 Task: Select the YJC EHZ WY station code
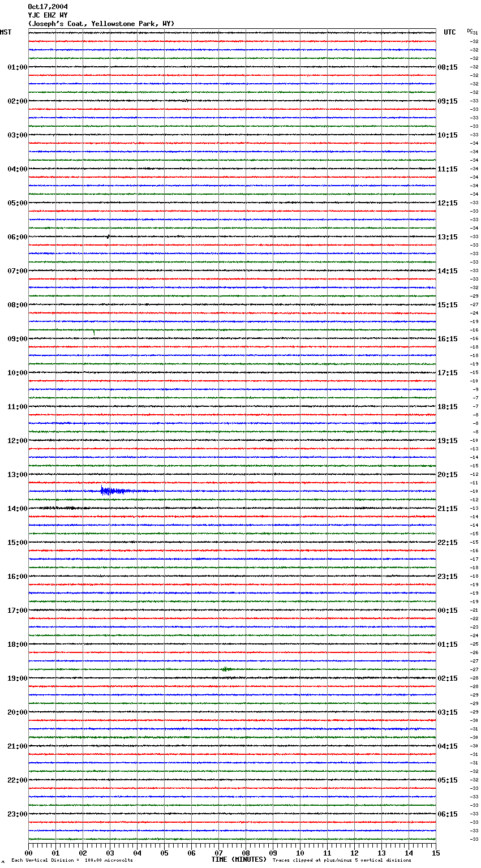pos(48,15)
